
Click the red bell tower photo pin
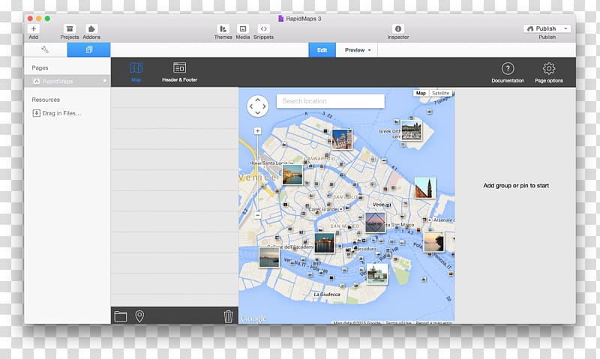click(x=425, y=187)
